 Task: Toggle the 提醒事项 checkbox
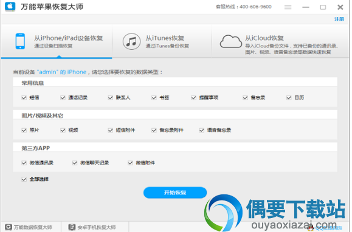(194, 98)
